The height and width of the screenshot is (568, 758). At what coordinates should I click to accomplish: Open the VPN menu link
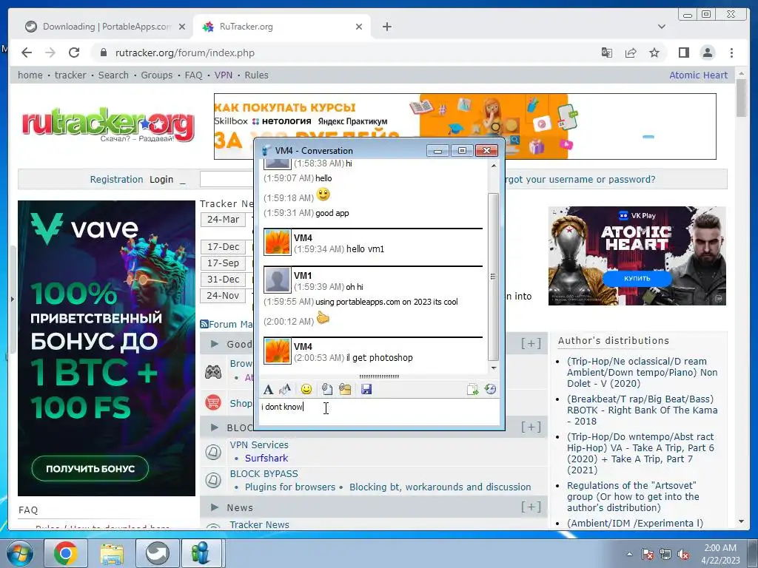pyautogui.click(x=224, y=75)
